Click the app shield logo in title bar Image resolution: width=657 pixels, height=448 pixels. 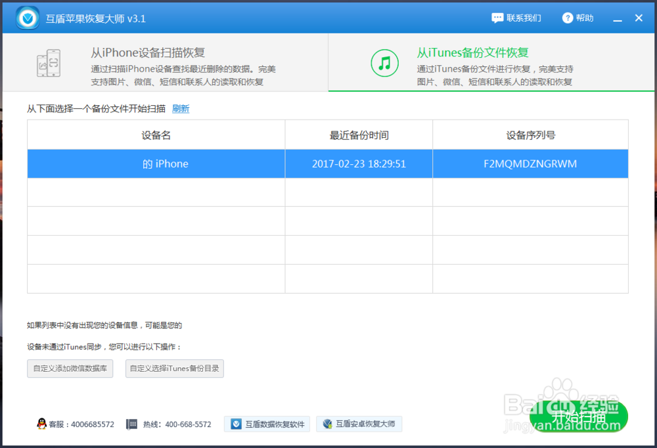26,18
